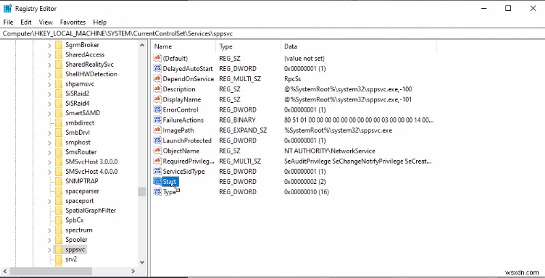Click the tree horizontal scroll left arrow

pyautogui.click(x=5, y=271)
